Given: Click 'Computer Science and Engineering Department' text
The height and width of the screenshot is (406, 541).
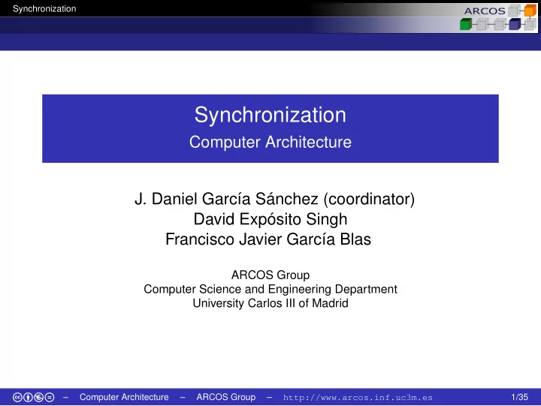Looking at the screenshot, I should coord(270,289).
